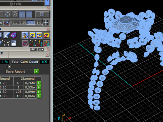Click the gumball icon with corner brackets
Screen dimensions: 163x122
(x=33, y=43)
